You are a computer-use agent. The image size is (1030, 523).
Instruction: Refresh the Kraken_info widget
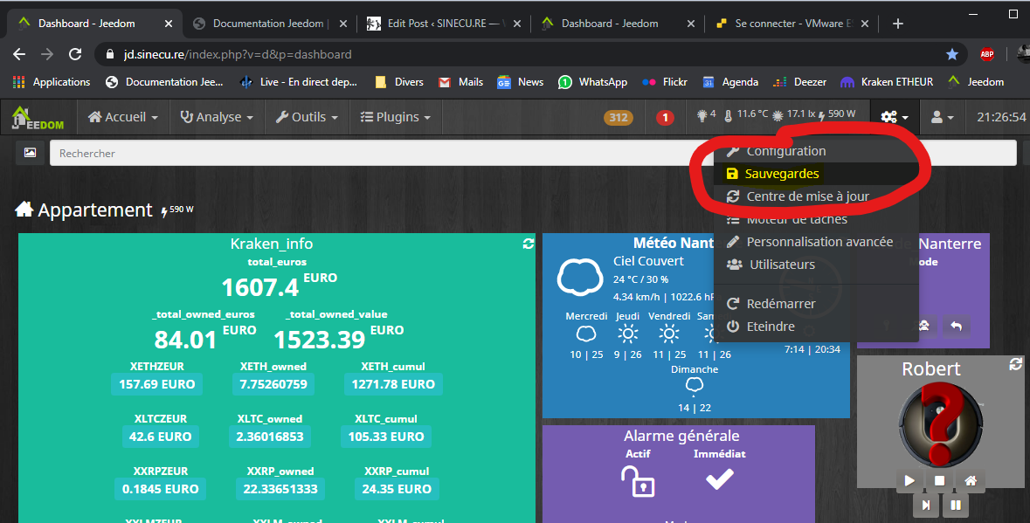pyautogui.click(x=529, y=244)
